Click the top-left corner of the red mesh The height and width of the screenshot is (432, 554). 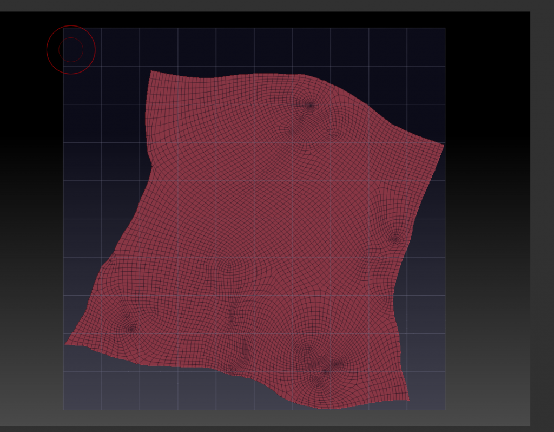coord(151,71)
